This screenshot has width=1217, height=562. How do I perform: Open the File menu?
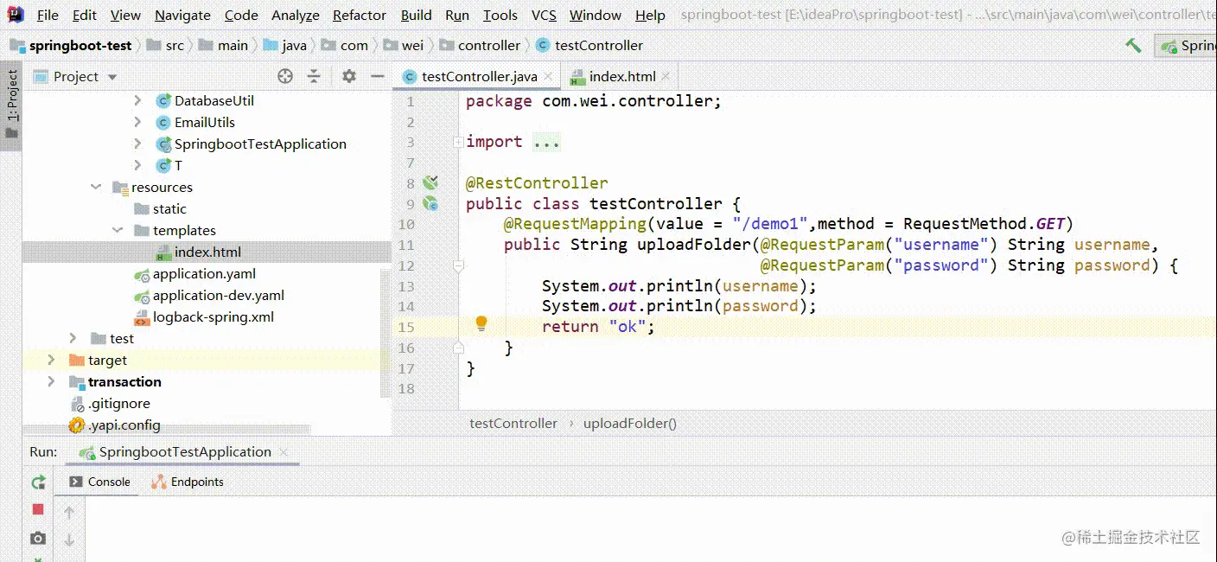click(x=48, y=15)
